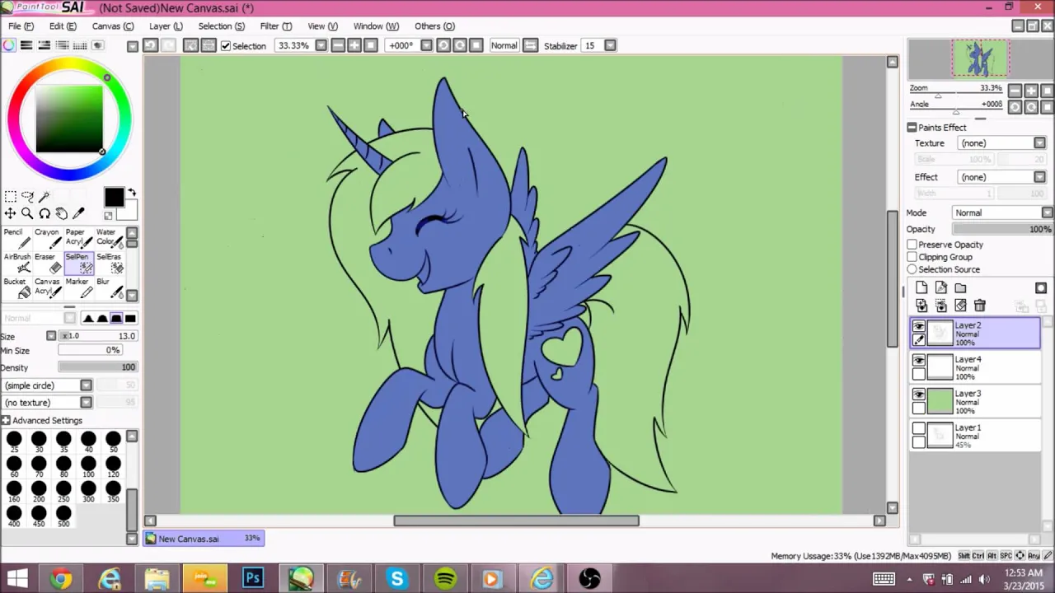Enable Preserve Opacity checkbox

click(912, 245)
